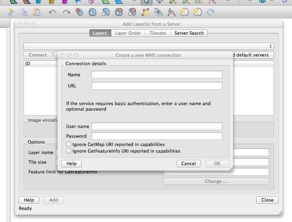Click the Name input field

tap(157, 75)
